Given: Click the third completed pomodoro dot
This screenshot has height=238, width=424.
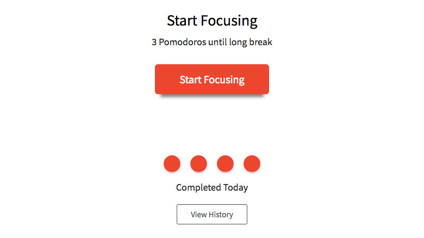Looking at the screenshot, I should tap(225, 164).
